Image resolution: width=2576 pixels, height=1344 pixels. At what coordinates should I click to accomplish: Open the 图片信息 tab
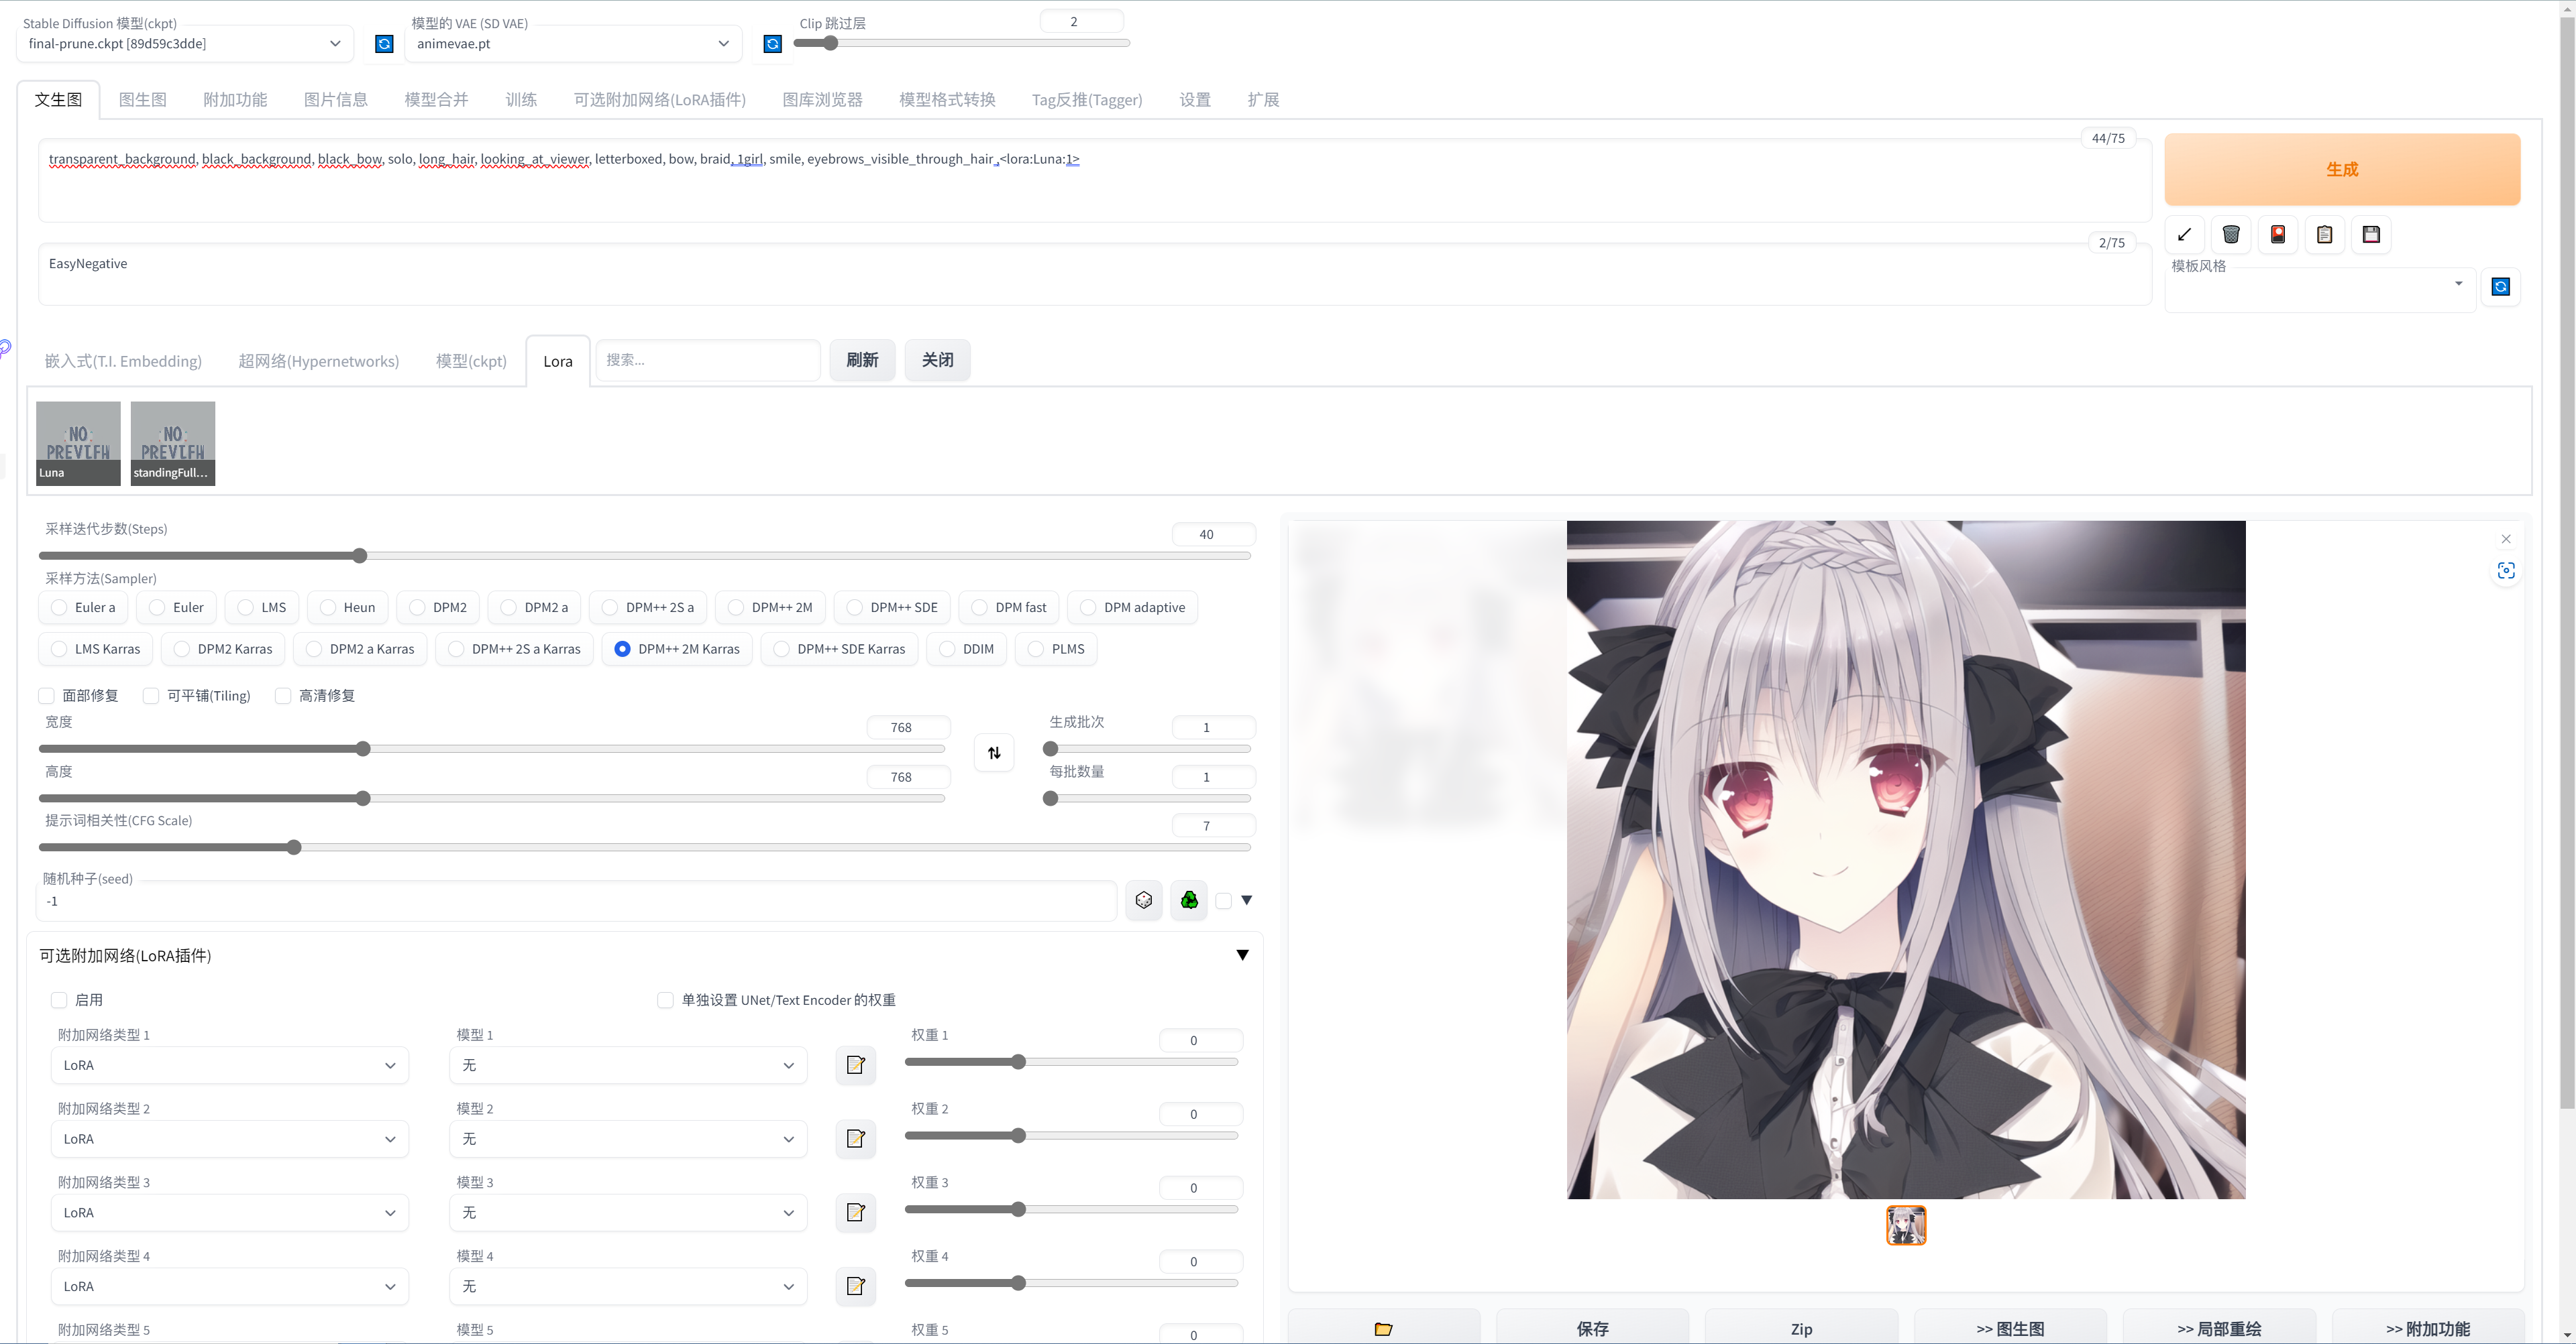point(336,100)
